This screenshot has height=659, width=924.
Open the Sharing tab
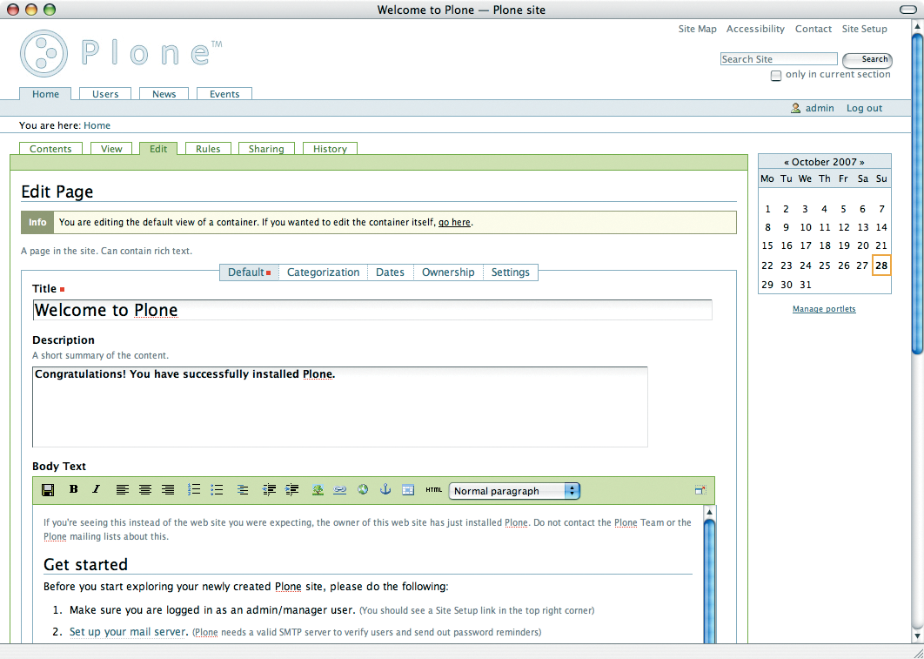[266, 149]
